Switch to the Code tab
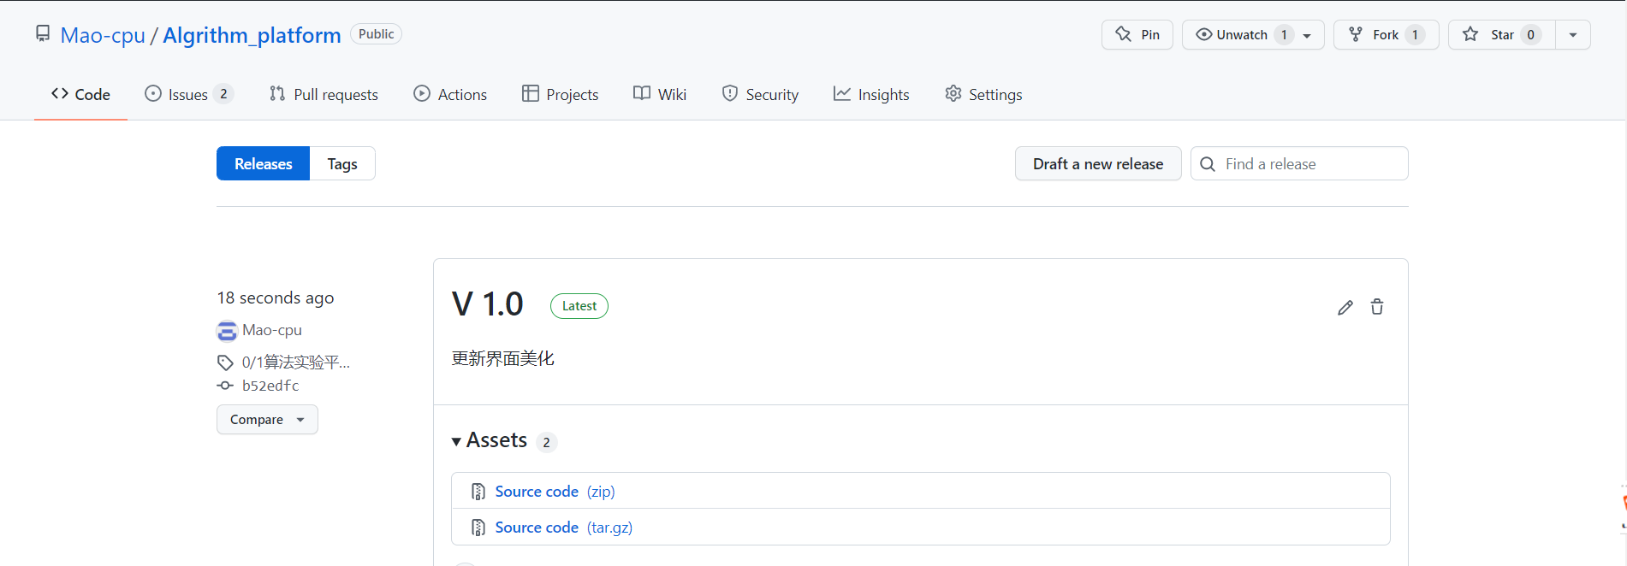This screenshot has height=566, width=1627. click(x=80, y=94)
